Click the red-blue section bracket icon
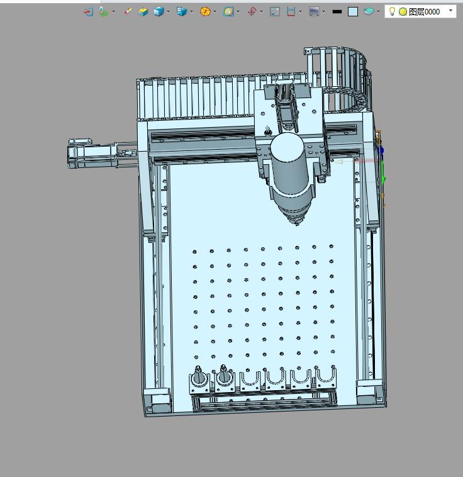463x477 pixels. coord(291,11)
